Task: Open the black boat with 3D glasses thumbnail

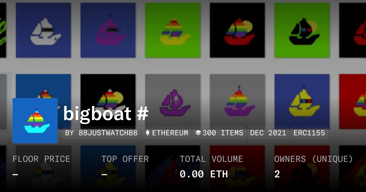Action: click(x=302, y=30)
